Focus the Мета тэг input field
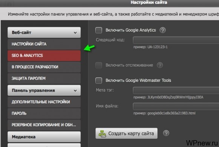219x147 pixels. coord(176,90)
